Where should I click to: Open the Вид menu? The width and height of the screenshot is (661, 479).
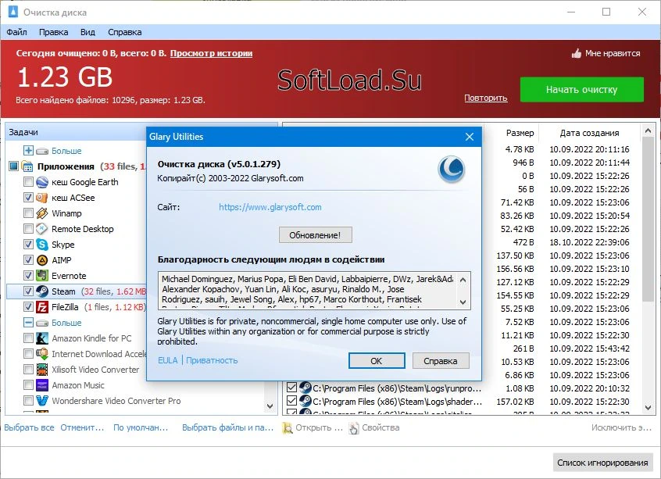point(88,33)
